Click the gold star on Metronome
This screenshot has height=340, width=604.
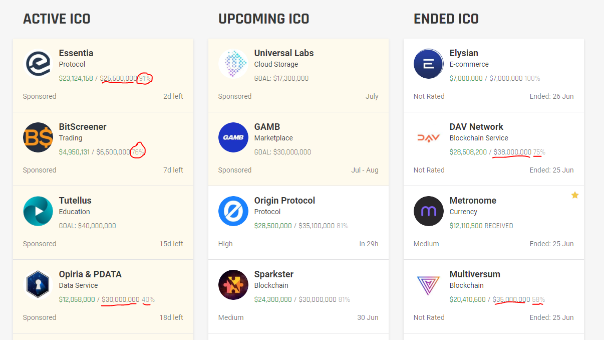(575, 195)
